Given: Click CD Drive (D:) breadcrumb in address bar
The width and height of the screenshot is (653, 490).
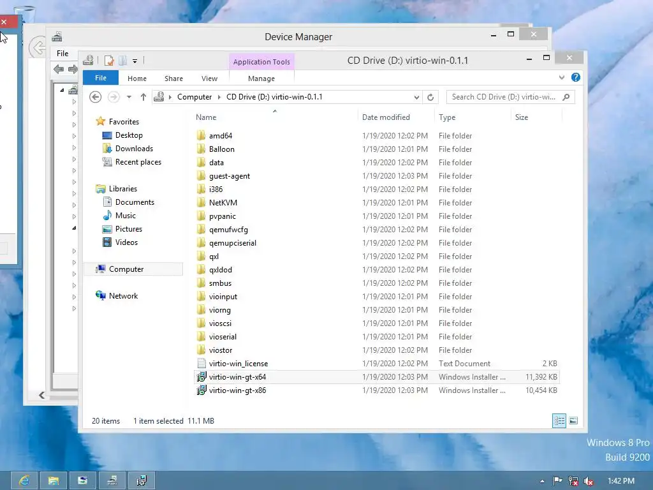Looking at the screenshot, I should pos(274,97).
